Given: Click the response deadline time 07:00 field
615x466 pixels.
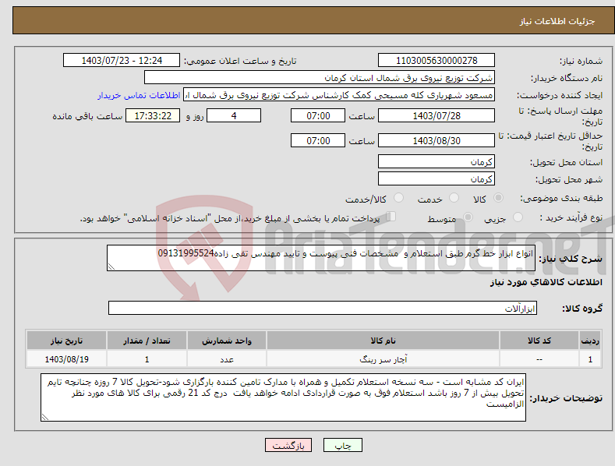Looking at the screenshot, I should tap(318, 115).
